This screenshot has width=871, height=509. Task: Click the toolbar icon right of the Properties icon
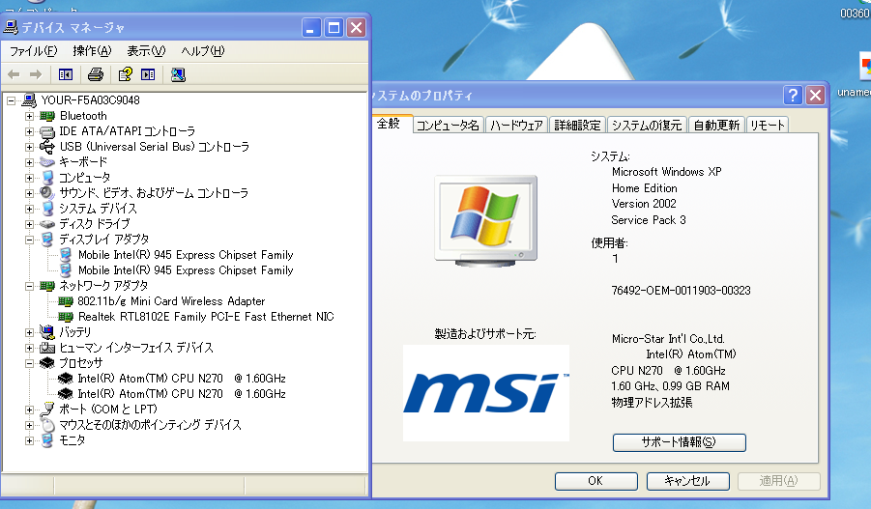148,74
